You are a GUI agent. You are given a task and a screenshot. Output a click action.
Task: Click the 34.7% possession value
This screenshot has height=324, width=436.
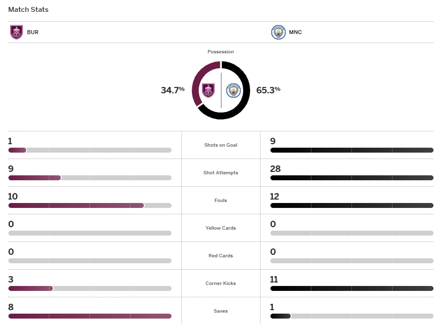(173, 90)
